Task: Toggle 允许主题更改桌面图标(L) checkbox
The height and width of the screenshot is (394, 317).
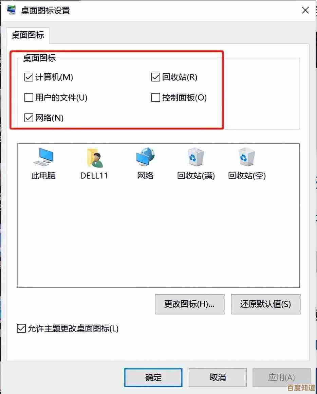Action: coord(21,328)
